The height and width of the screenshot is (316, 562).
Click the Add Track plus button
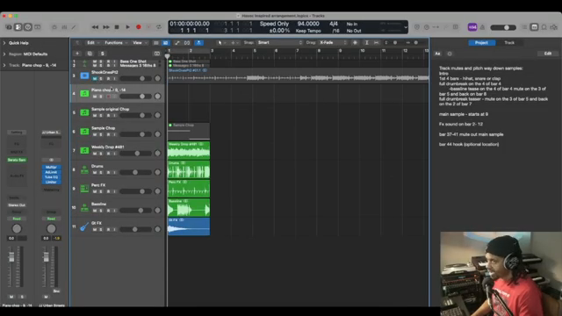click(x=77, y=54)
